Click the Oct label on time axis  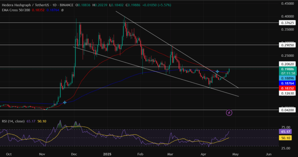click(9, 154)
